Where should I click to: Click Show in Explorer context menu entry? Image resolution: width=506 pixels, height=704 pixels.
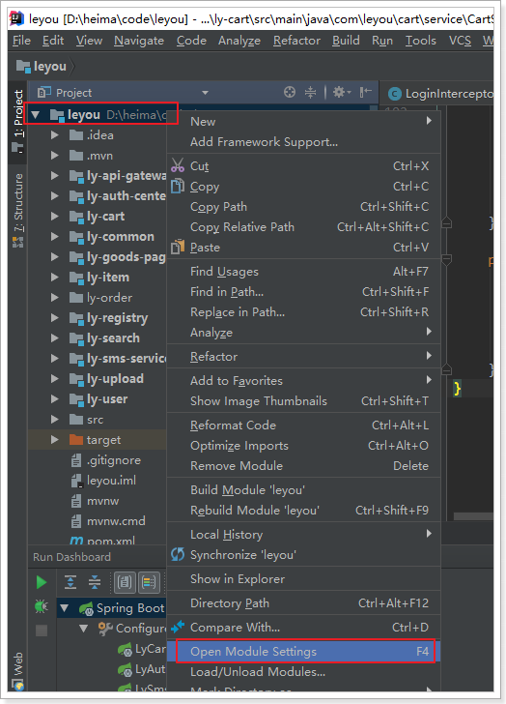304,578
